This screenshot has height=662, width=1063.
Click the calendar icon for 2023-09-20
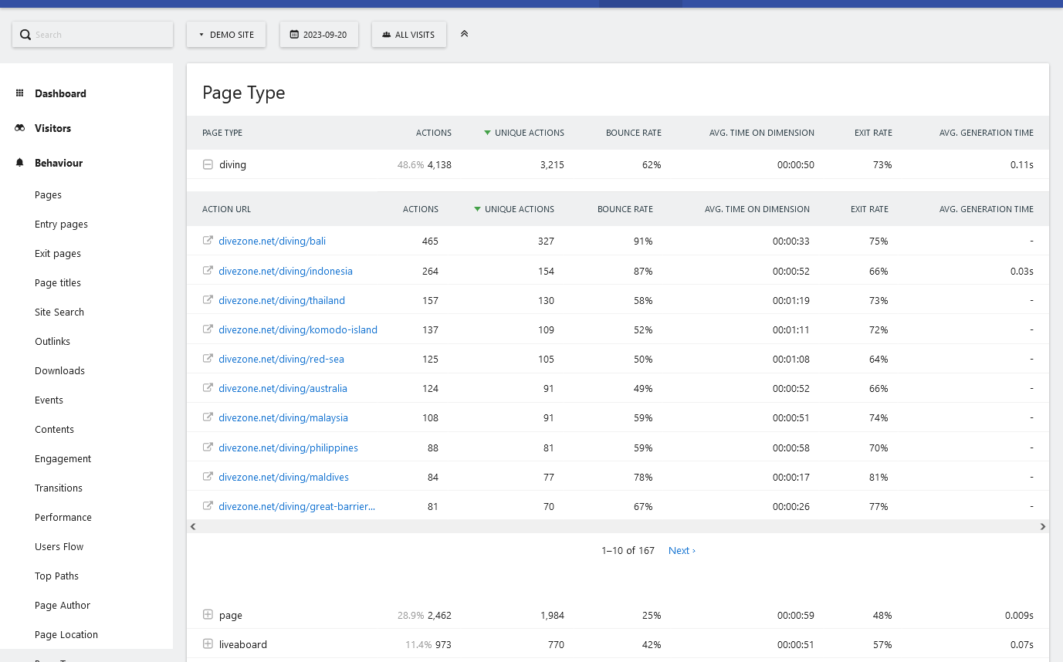294,35
